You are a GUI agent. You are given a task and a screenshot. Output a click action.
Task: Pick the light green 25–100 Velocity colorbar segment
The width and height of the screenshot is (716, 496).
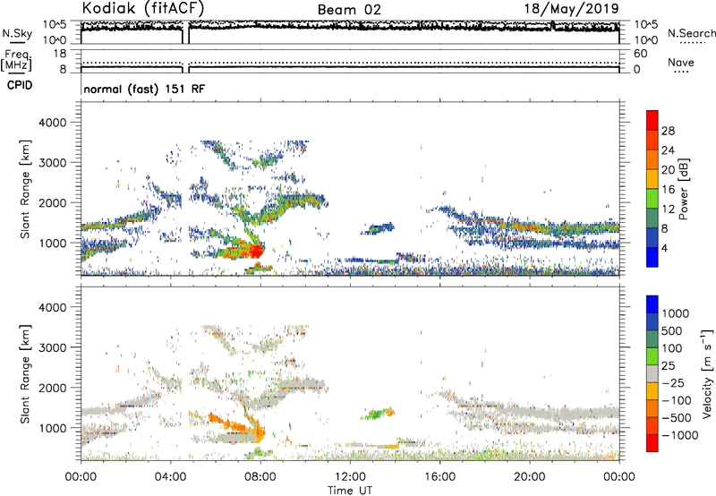pyautogui.click(x=652, y=356)
